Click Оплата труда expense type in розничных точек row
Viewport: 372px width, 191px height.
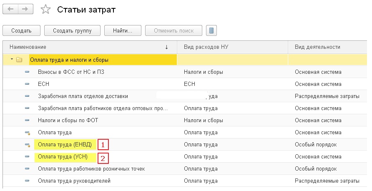pos(201,169)
